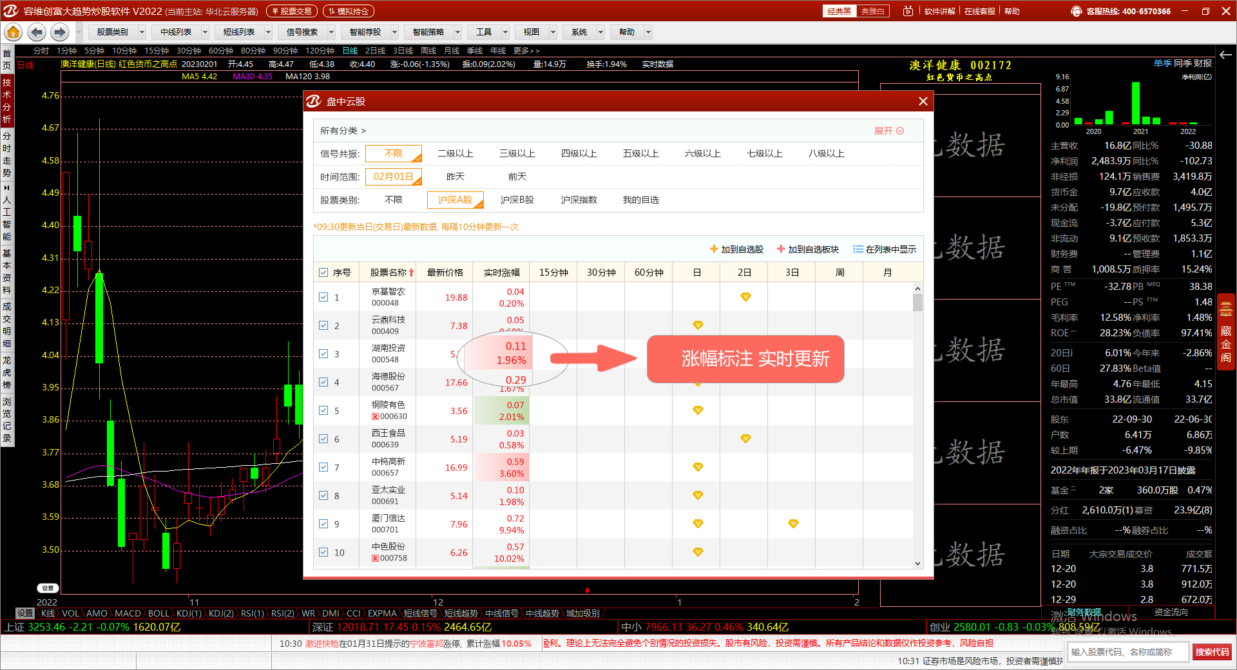The image size is (1237, 670).
Task: Open the 藏金阁 side badge
Action: 1225,332
